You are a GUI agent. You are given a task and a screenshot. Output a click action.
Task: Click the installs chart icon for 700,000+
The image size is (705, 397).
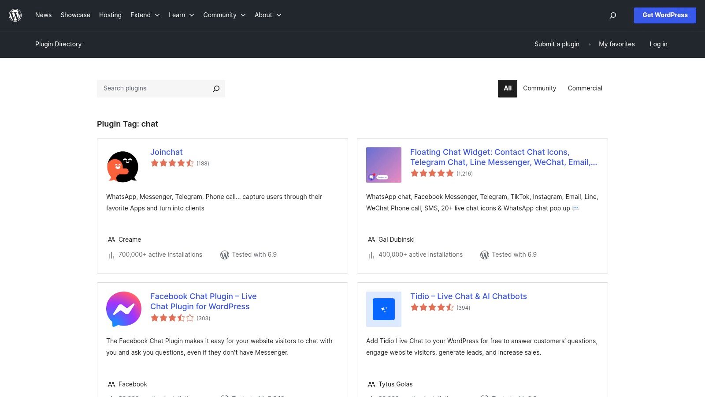(x=111, y=255)
